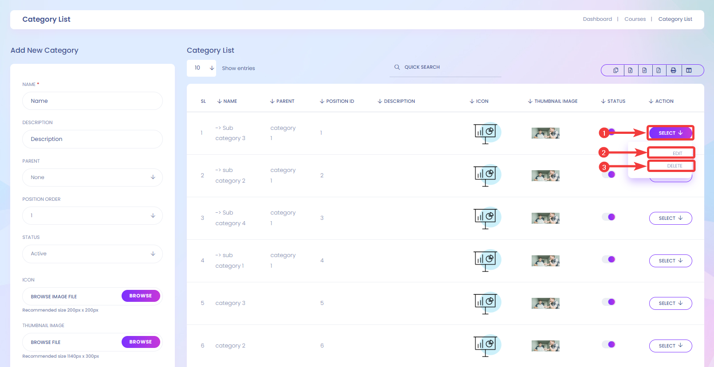Open the Position Order dropdown
Viewport: 714px width, 367px height.
[x=92, y=215]
